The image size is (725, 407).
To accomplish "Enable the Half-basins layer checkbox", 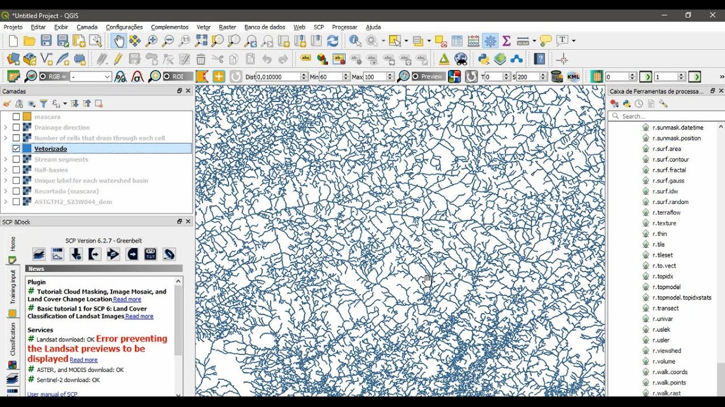I will pos(16,170).
